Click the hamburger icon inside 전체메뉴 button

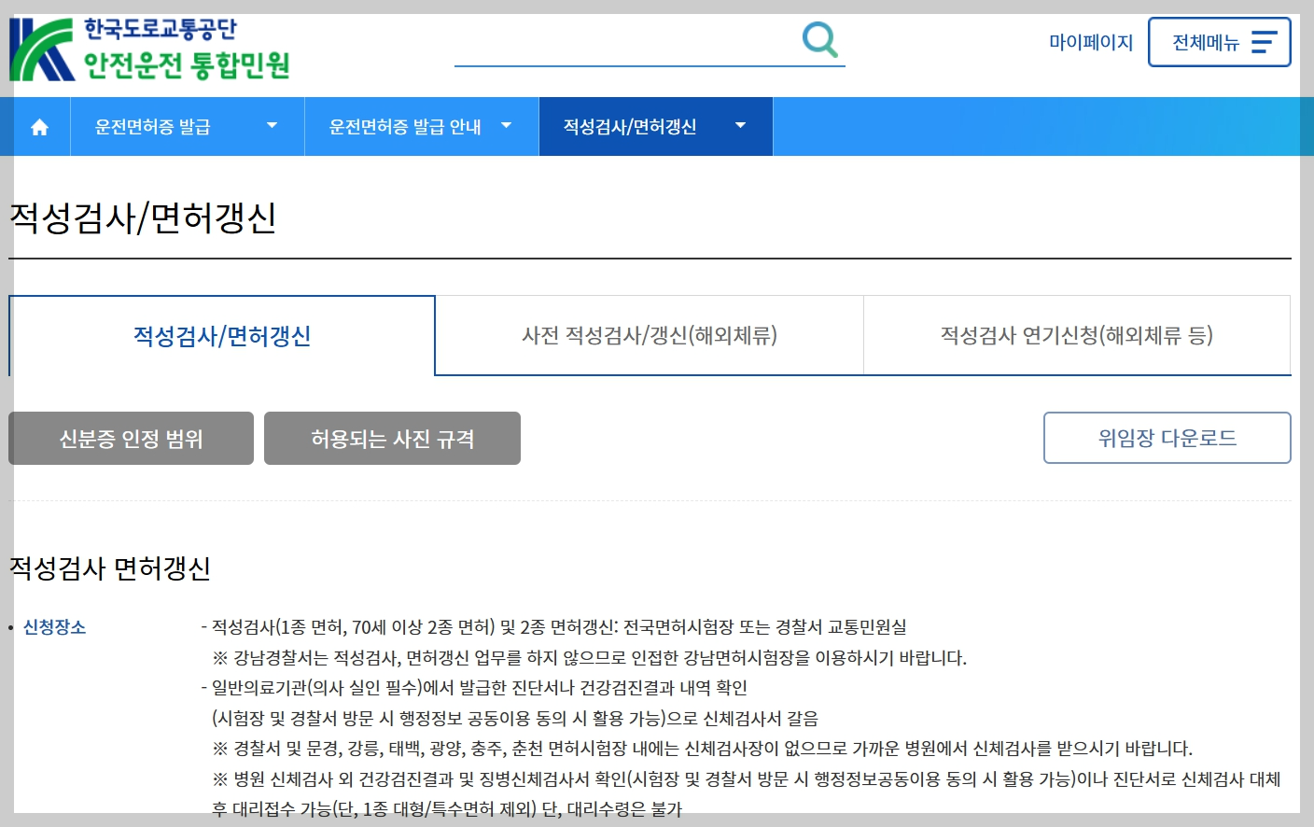point(1265,41)
